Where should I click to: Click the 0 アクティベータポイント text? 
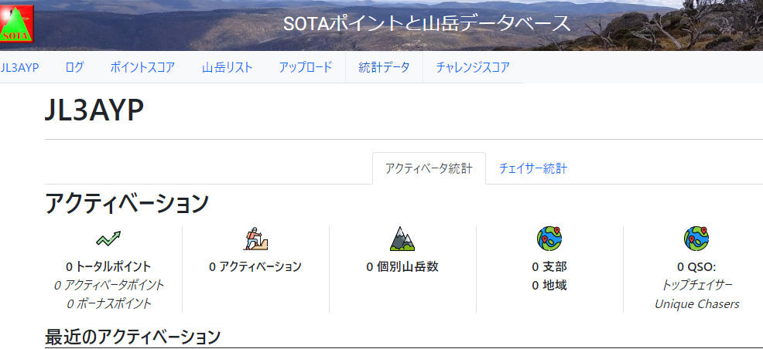[108, 285]
